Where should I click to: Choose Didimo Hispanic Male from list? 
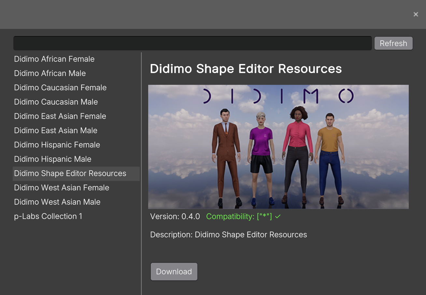tap(52, 159)
